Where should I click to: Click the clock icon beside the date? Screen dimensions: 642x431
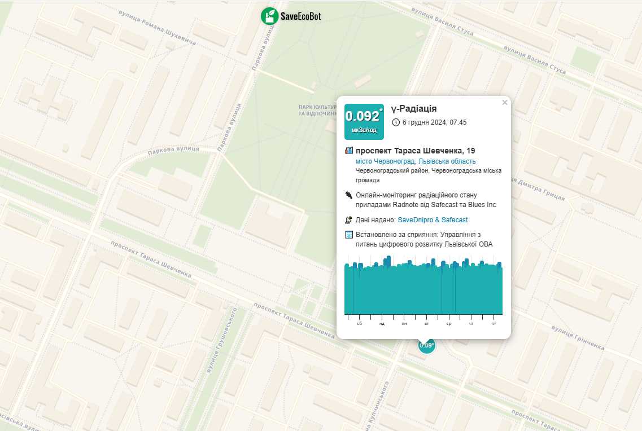(396, 122)
